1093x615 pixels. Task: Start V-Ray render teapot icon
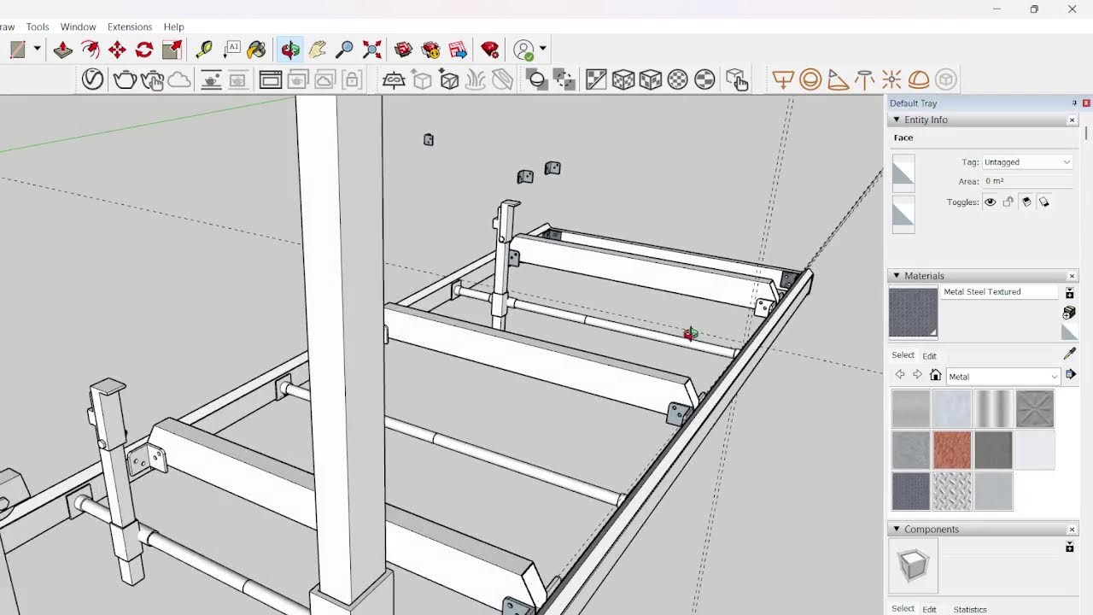[125, 80]
